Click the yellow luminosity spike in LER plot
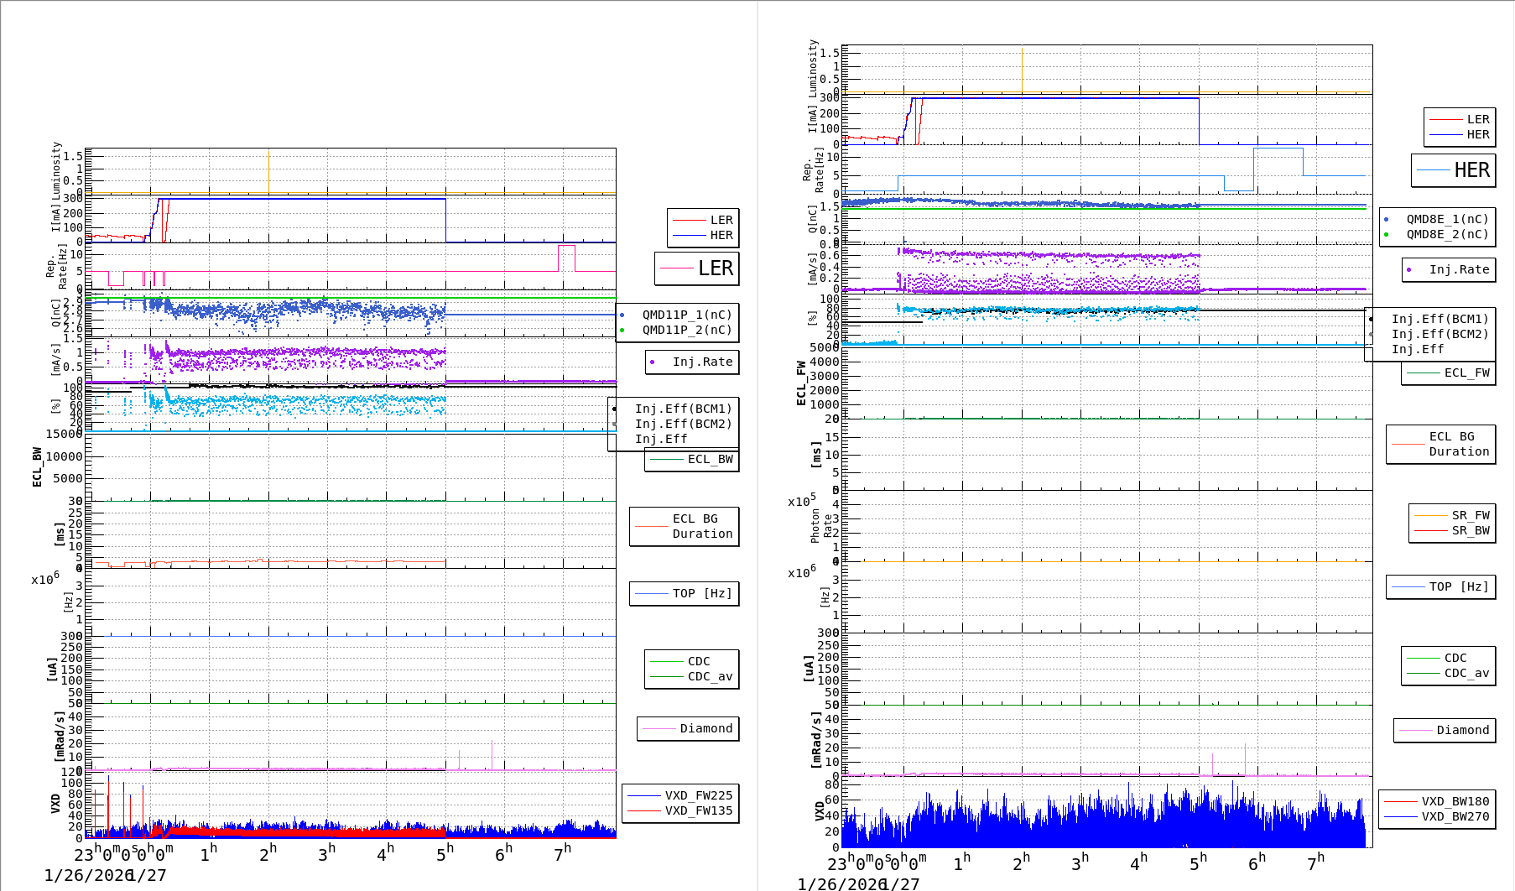The height and width of the screenshot is (891, 1515). pos(268,171)
